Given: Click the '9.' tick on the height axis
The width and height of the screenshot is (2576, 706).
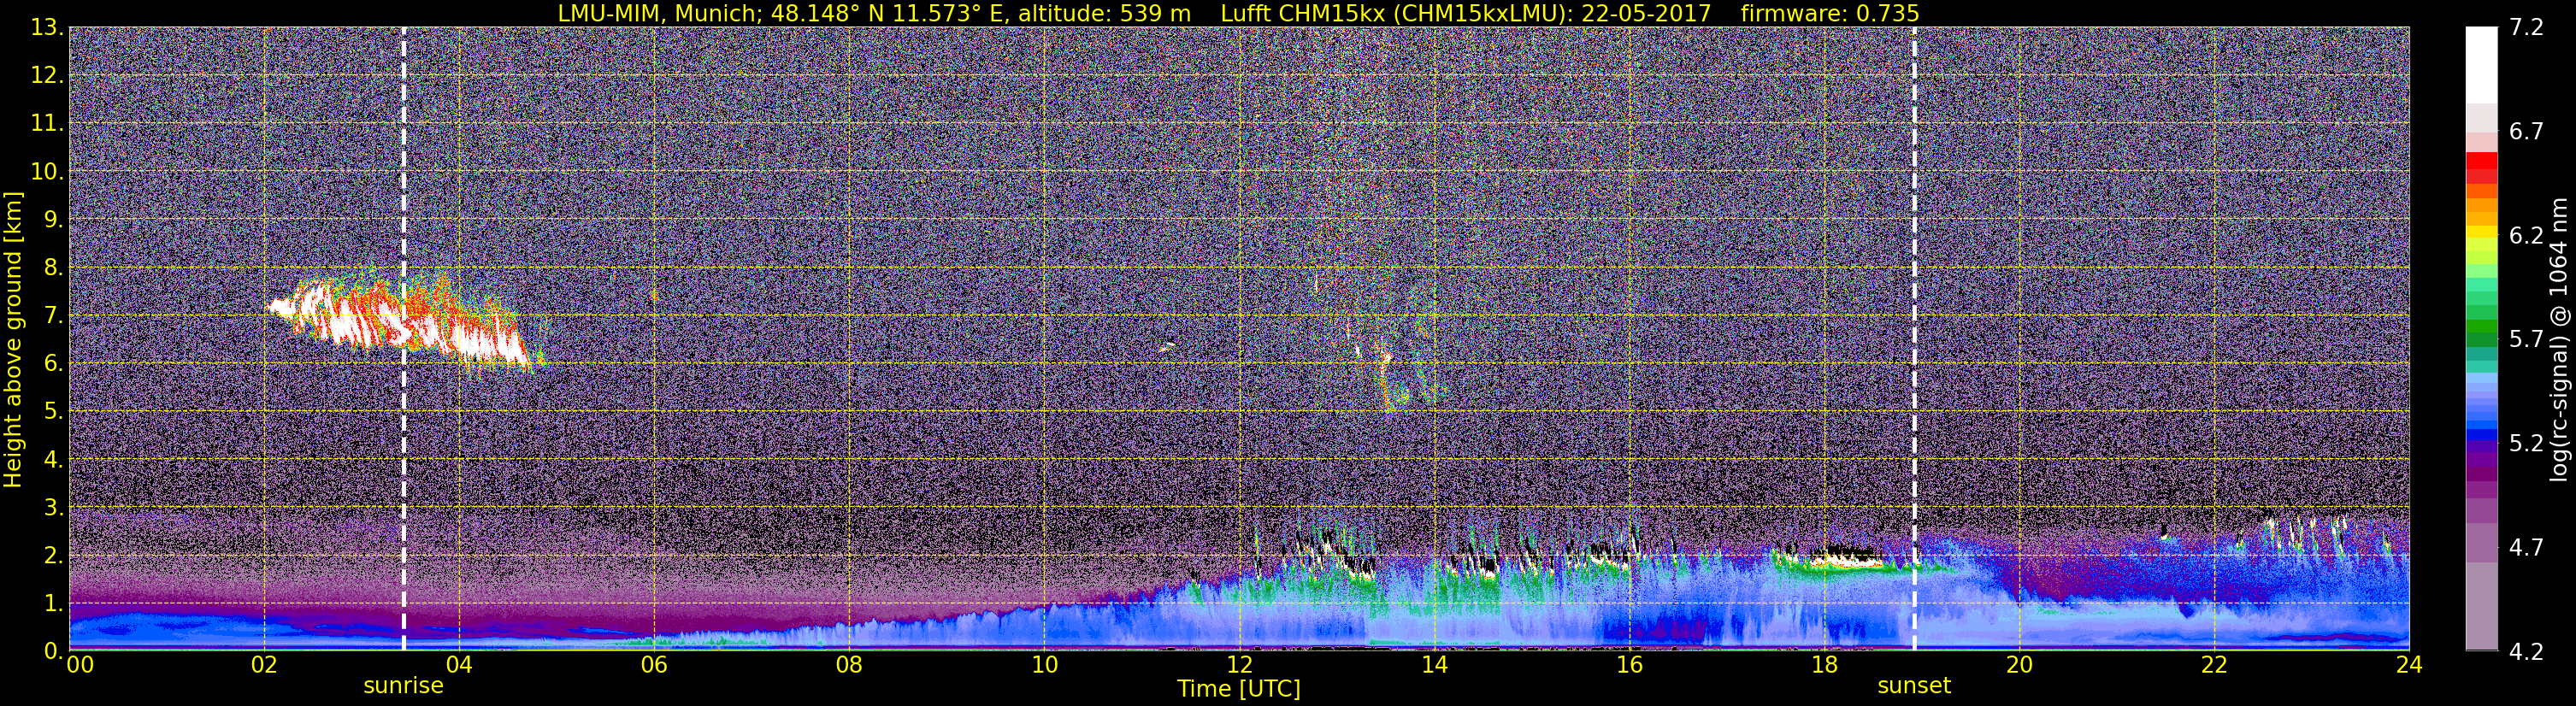Looking at the screenshot, I should [53, 219].
